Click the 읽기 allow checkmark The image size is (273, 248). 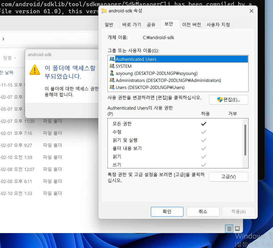point(203,157)
